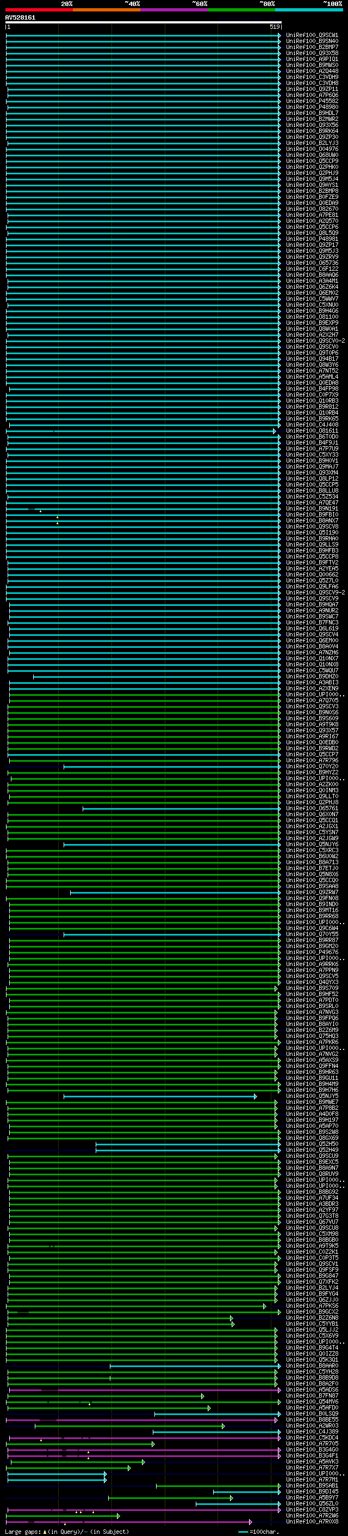Open the UniRef100_P45582 entry

click(x=312, y=101)
